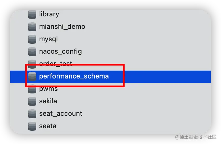The width and height of the screenshot is (221, 144).
Task: Click the seata database icon
Action: pyautogui.click(x=32, y=126)
